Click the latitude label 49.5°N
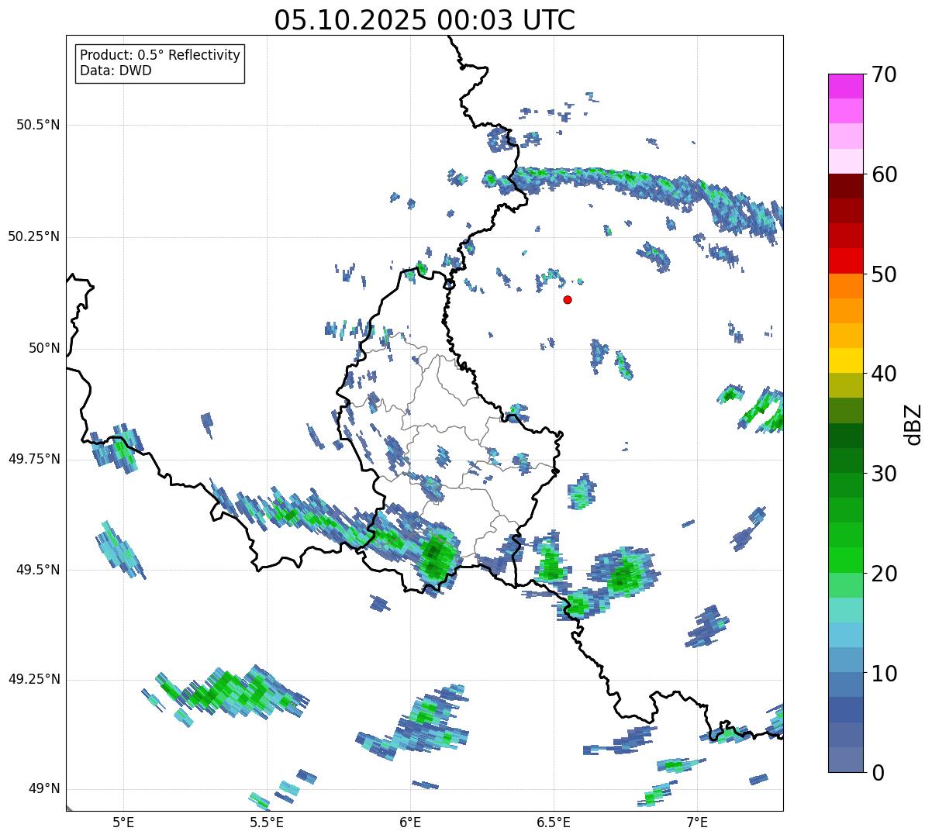This screenshot has width=932, height=838. 38,570
